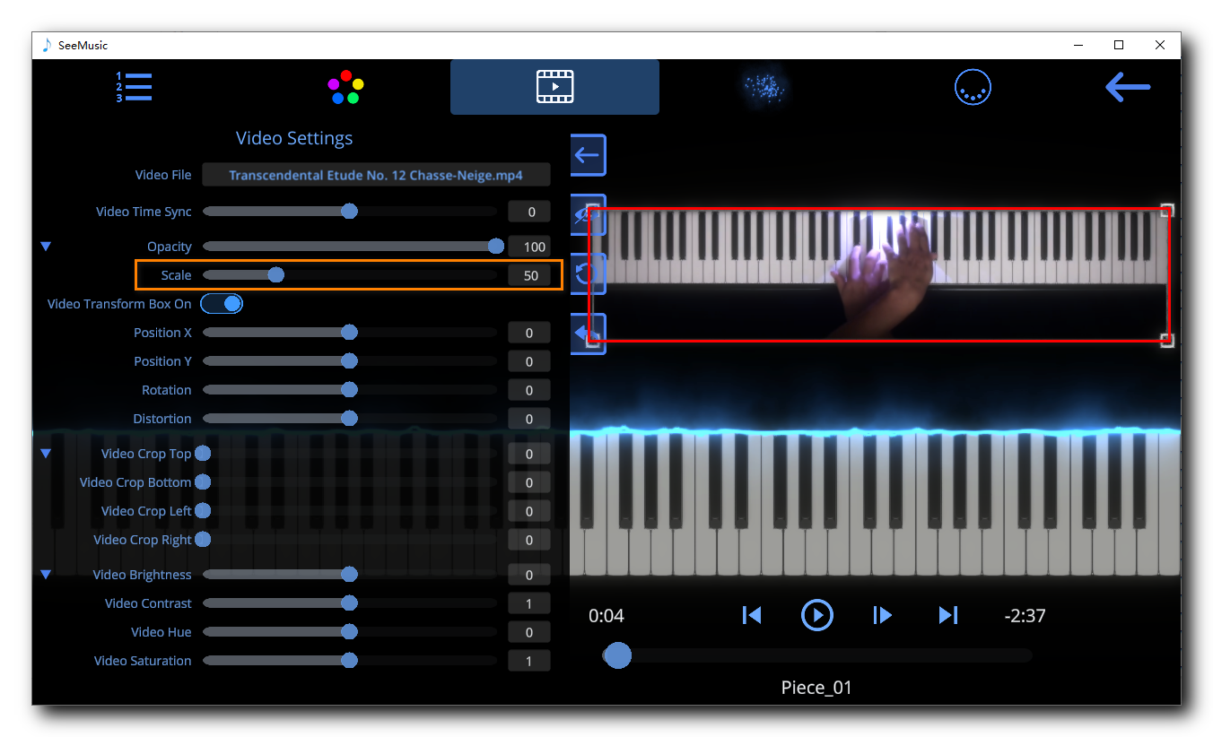
Task: Click the Position X slider
Action: tap(350, 333)
